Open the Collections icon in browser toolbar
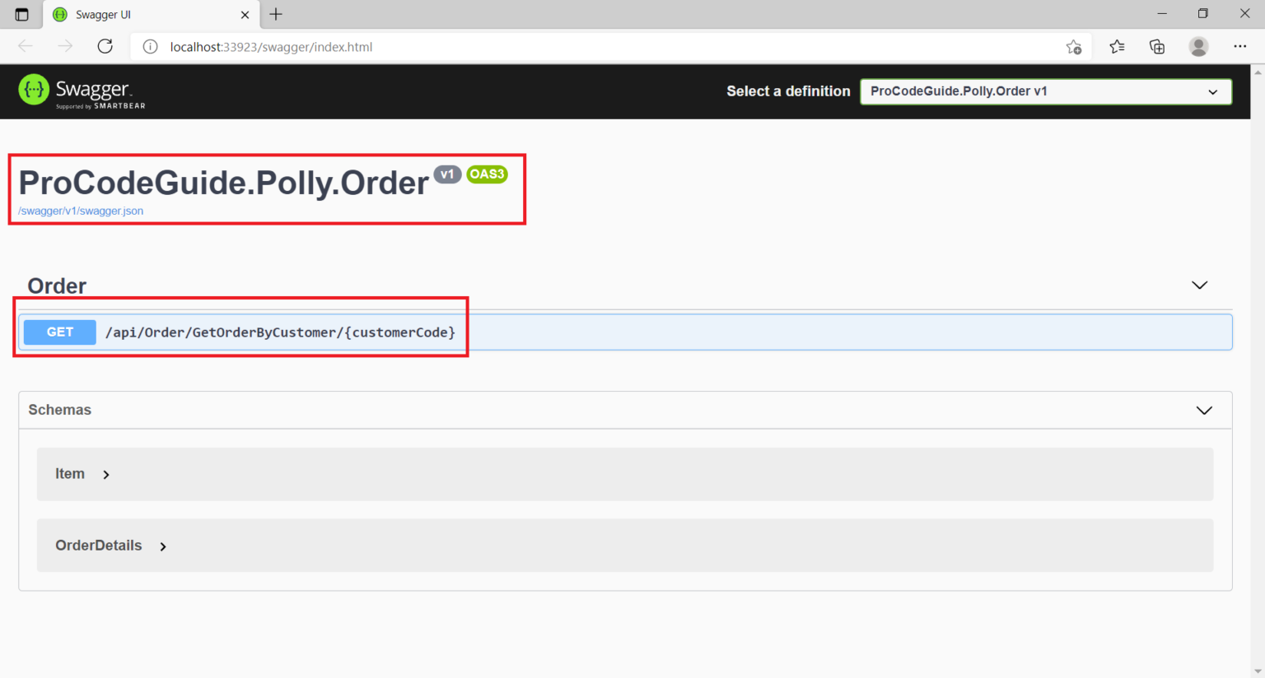Image resolution: width=1265 pixels, height=678 pixels. pyautogui.click(x=1157, y=47)
